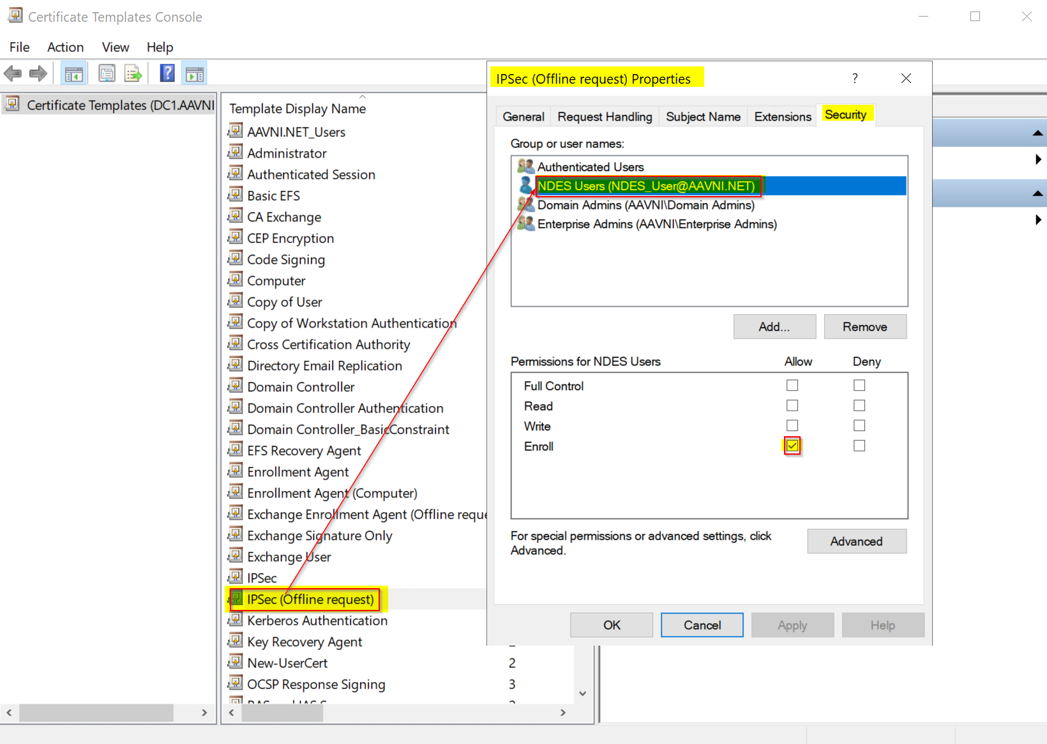1047x744 pixels.
Task: Click the Properties window toolbar icon
Action: point(107,73)
